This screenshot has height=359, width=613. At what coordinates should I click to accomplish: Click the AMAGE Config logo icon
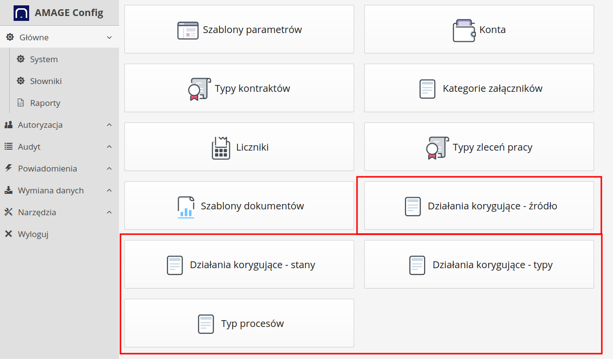(x=21, y=13)
